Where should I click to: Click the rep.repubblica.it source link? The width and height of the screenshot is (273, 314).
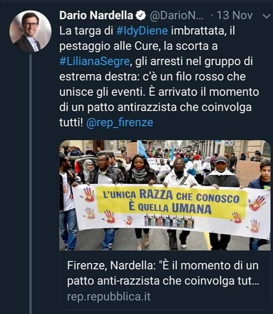click(109, 297)
